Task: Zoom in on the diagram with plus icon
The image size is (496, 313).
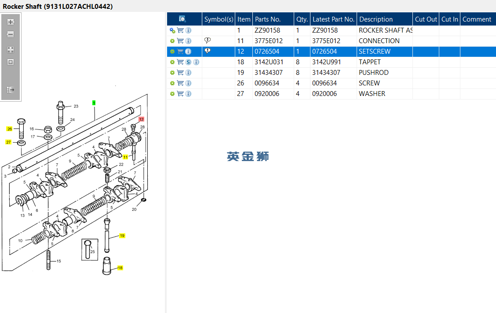Action: point(11,22)
